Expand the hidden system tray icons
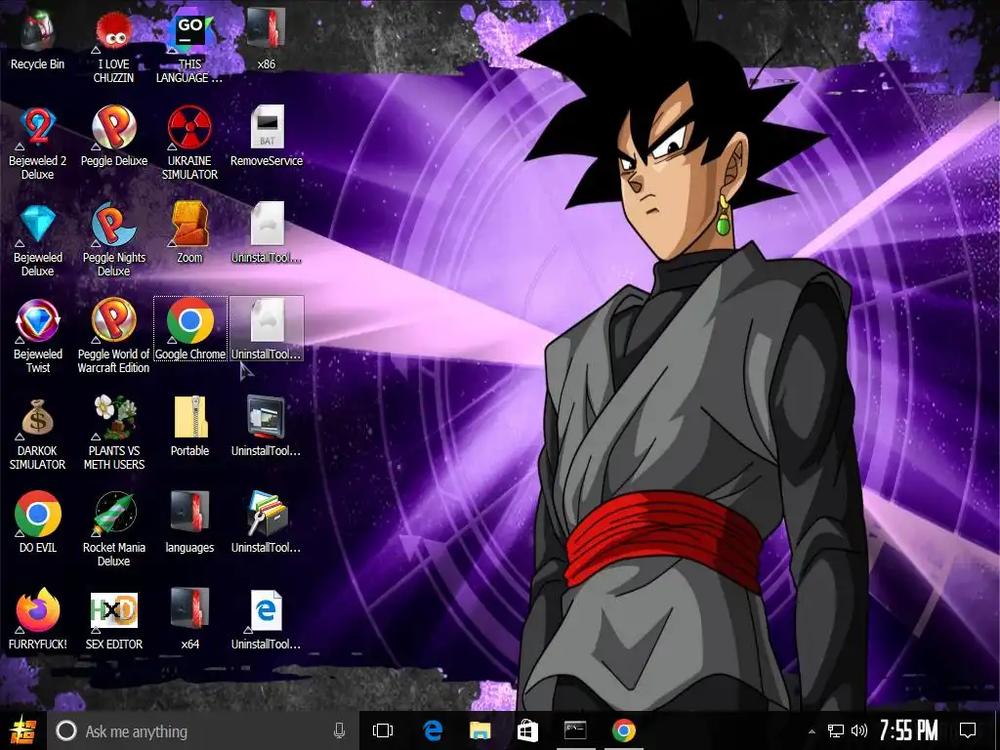This screenshot has height=750, width=1000. [x=812, y=731]
